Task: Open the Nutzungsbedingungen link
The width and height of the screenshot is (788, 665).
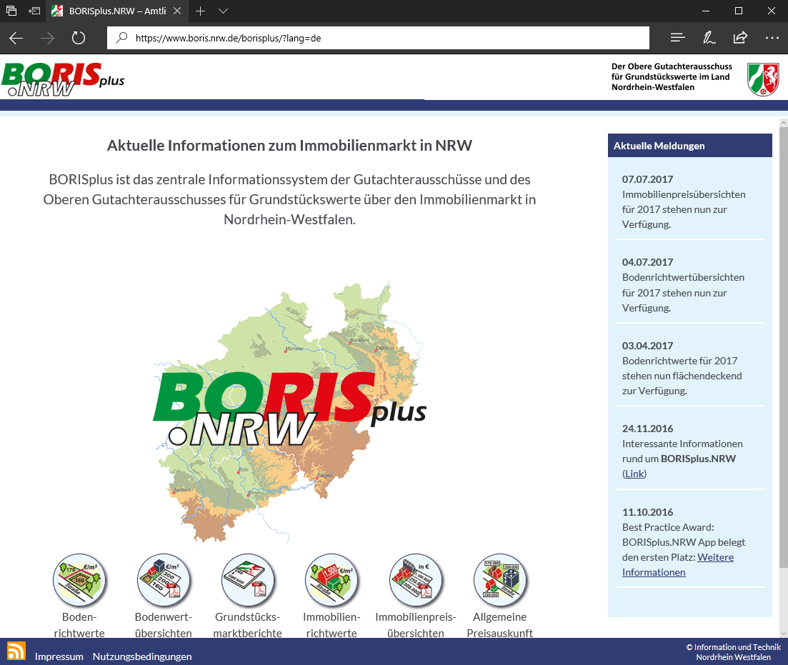Action: [x=142, y=656]
